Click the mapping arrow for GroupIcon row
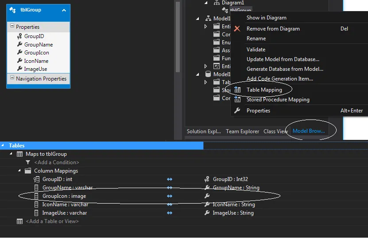Screen dimensions: 368x239 click(x=170, y=196)
